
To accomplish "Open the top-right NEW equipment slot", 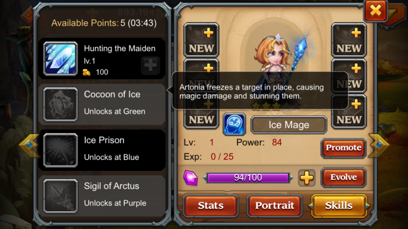I will point(349,40).
